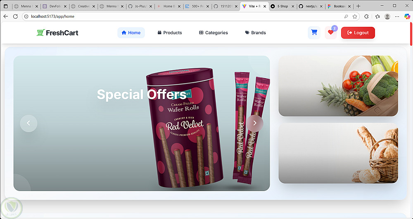
Task: Close the 500+ Fr tab
Action: (207, 6)
